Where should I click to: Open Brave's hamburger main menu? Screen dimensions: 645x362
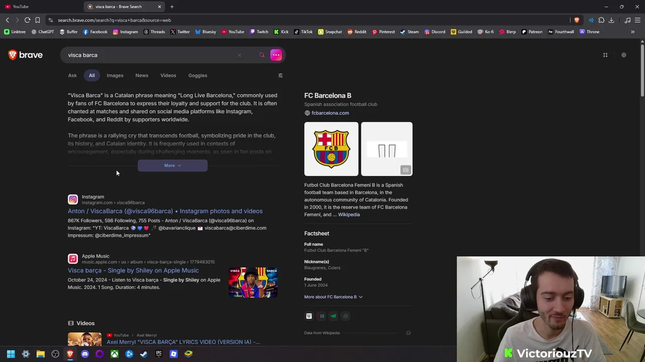point(637,20)
